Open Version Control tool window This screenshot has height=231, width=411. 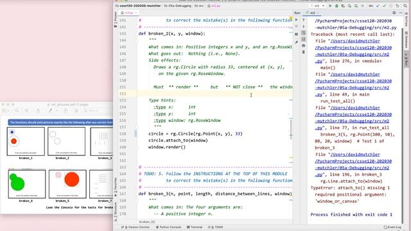pyautogui.click(x=136, y=227)
